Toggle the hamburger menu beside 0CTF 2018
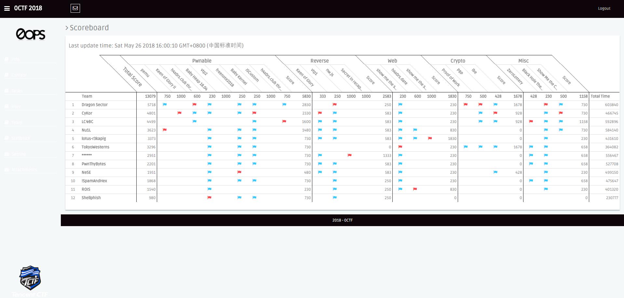The width and height of the screenshot is (624, 298). [x=7, y=8]
